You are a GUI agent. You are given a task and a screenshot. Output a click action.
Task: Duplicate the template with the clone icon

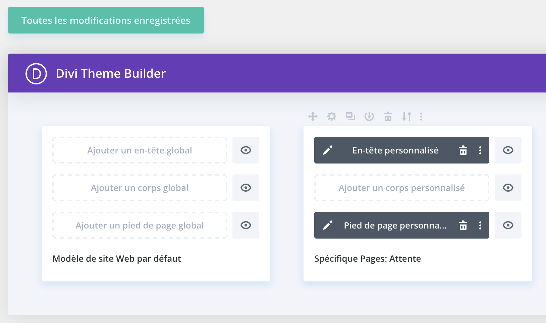point(350,116)
